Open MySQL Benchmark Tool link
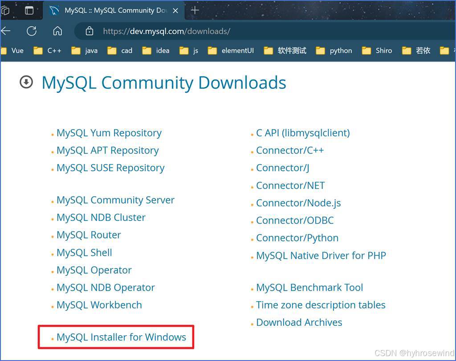 pyautogui.click(x=309, y=287)
